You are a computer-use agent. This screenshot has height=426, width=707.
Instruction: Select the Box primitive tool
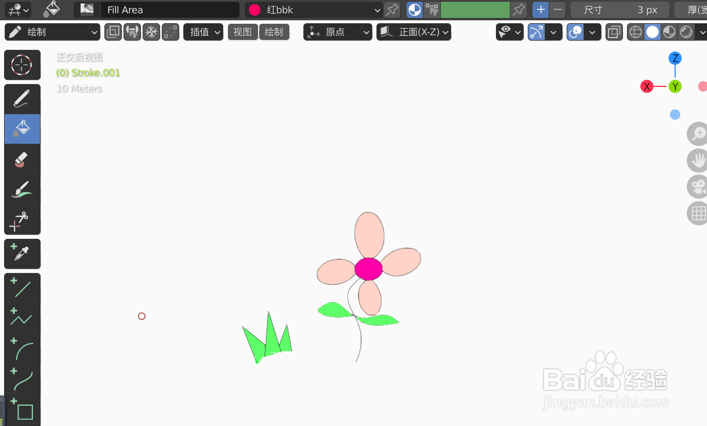coord(22,409)
